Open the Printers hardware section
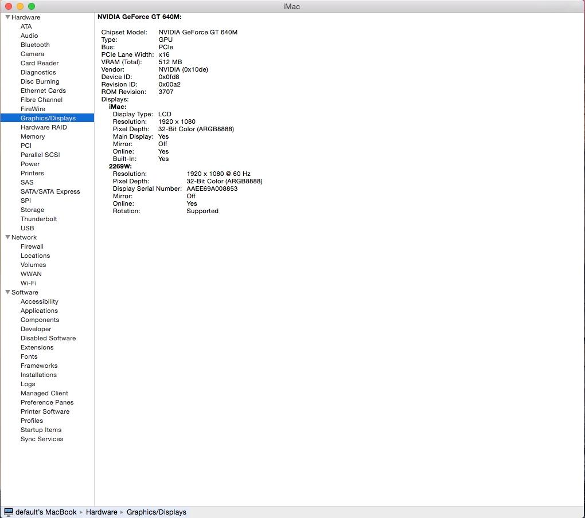585x518 pixels. [x=32, y=173]
